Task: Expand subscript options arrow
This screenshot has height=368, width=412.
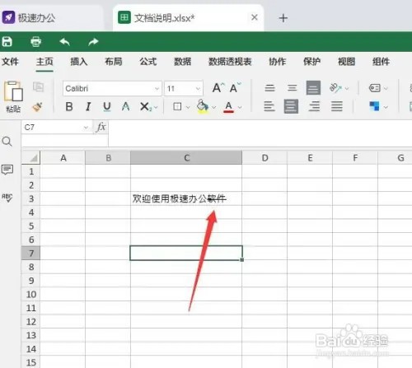Action: click(156, 107)
